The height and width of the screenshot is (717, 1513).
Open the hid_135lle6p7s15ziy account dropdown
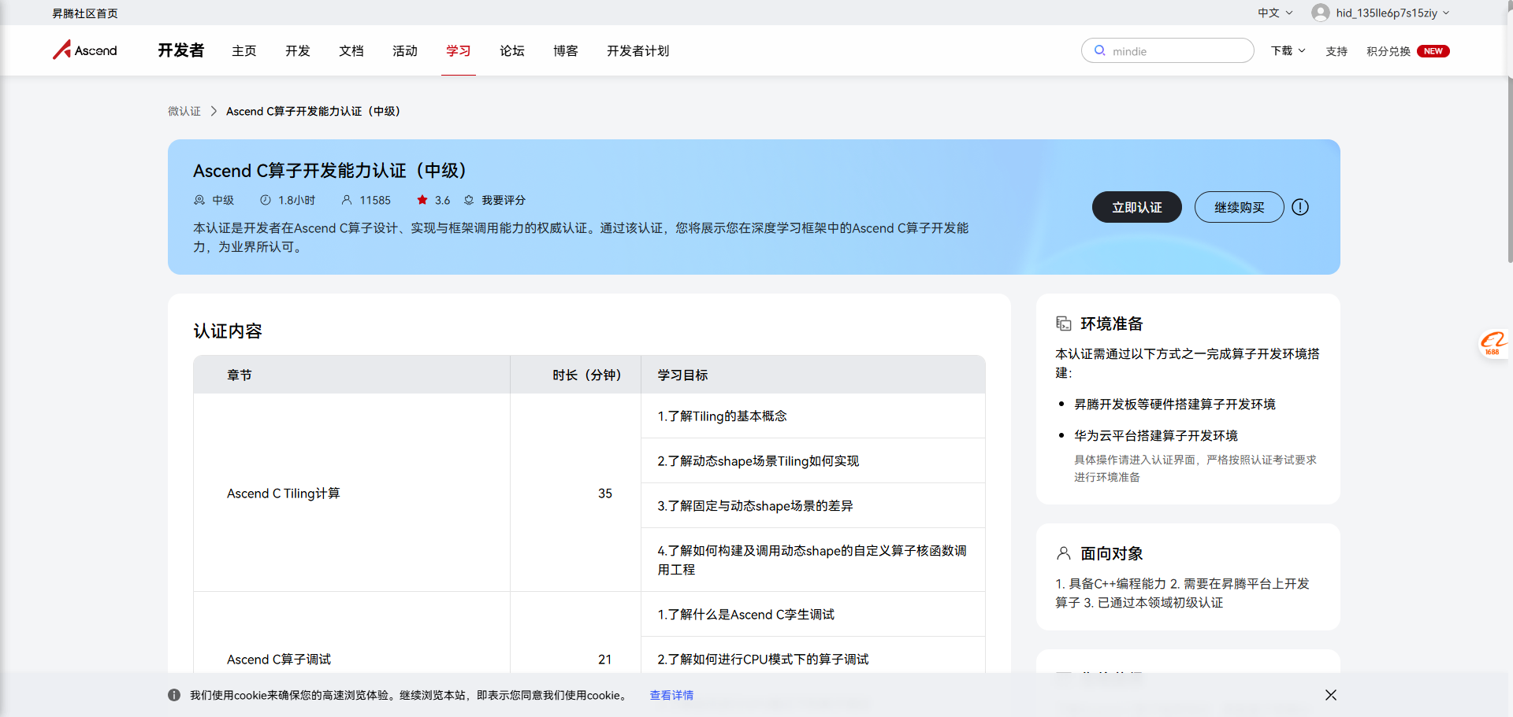[1393, 13]
